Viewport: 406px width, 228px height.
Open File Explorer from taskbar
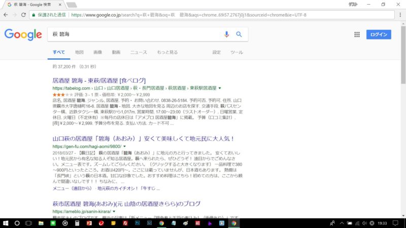(x=41, y=223)
